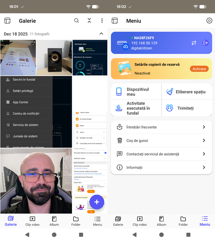The height and width of the screenshot is (241, 215).
Task: Tap Android home button on right screen
Action: click(162, 235)
